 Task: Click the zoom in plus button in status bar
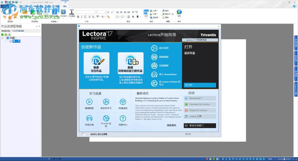[293, 159]
